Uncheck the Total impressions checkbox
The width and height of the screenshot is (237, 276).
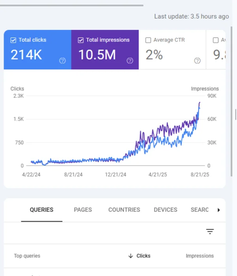tap(81, 40)
